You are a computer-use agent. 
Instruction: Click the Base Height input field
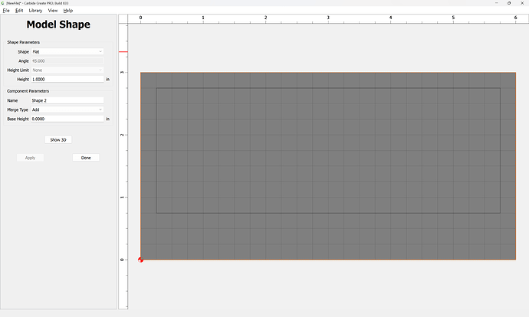pyautogui.click(x=67, y=119)
